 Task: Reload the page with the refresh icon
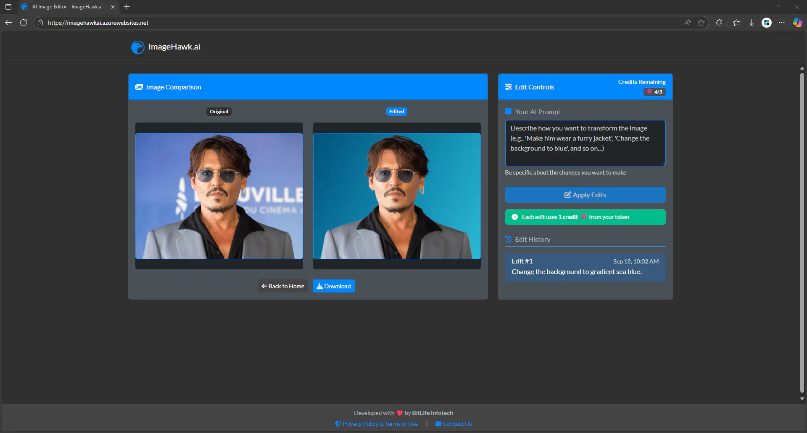click(x=24, y=23)
